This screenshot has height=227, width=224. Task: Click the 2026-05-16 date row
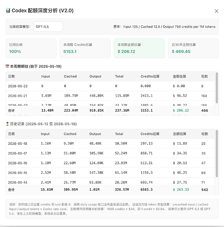coord(110,163)
